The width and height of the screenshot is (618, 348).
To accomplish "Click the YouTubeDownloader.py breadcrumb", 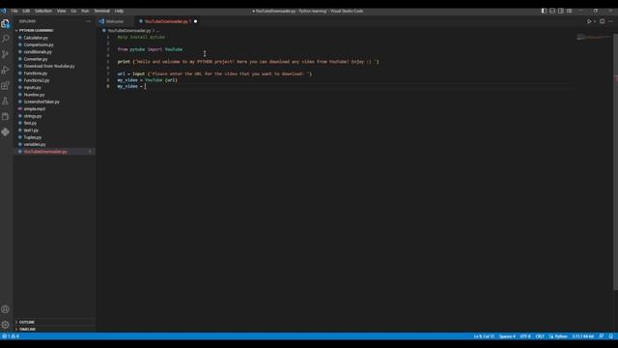I will click(x=128, y=30).
